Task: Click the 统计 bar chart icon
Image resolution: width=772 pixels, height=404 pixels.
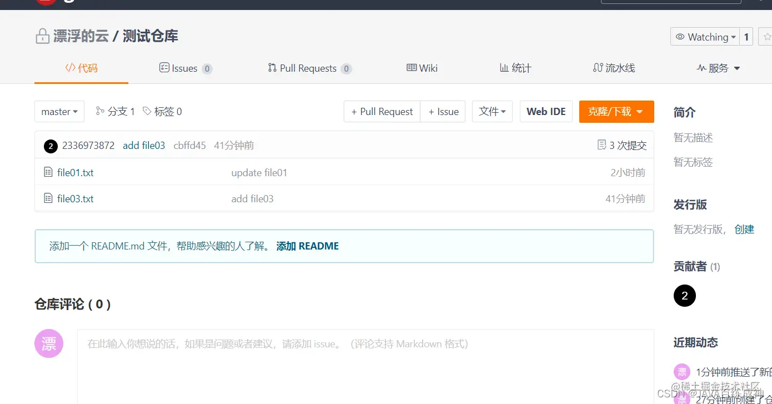Action: 504,68
